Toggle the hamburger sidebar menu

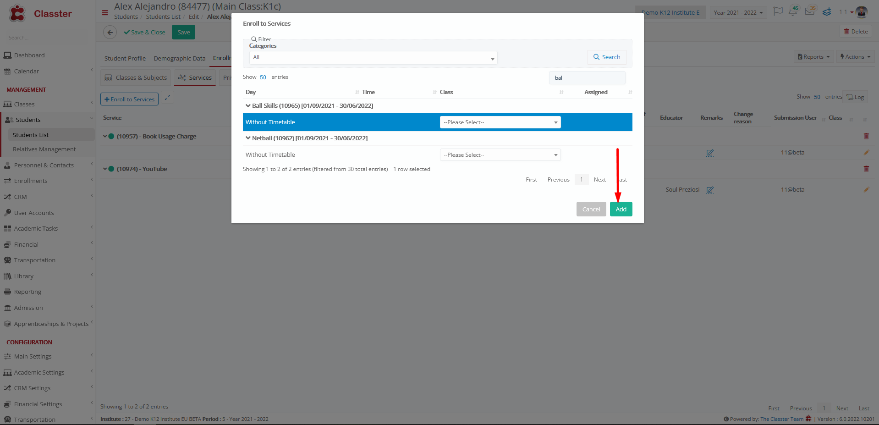(105, 13)
